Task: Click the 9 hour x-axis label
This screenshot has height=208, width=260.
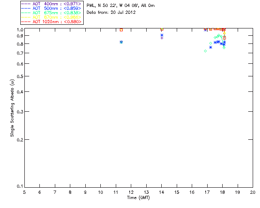Action: click(85, 193)
